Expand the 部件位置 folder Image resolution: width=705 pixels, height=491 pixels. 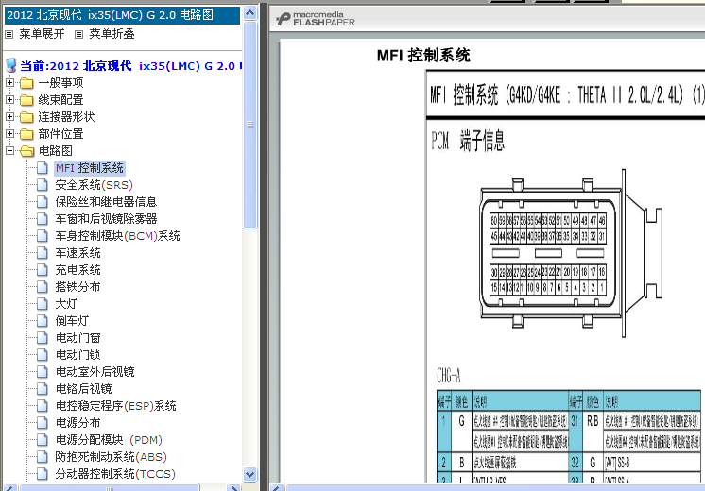pos(9,134)
